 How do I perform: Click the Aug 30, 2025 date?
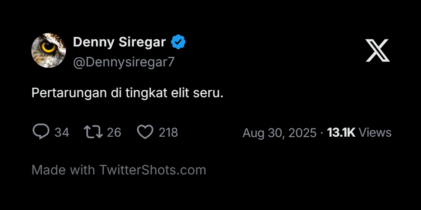tap(280, 133)
